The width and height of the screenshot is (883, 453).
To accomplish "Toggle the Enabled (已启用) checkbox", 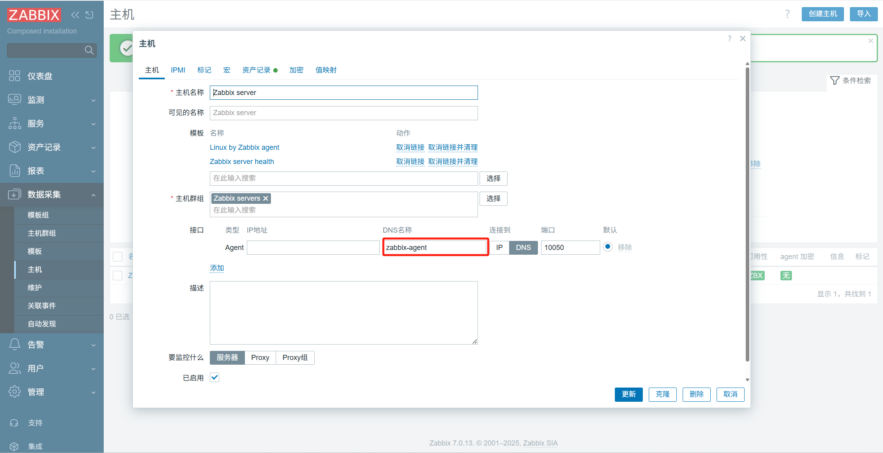I will [x=215, y=377].
